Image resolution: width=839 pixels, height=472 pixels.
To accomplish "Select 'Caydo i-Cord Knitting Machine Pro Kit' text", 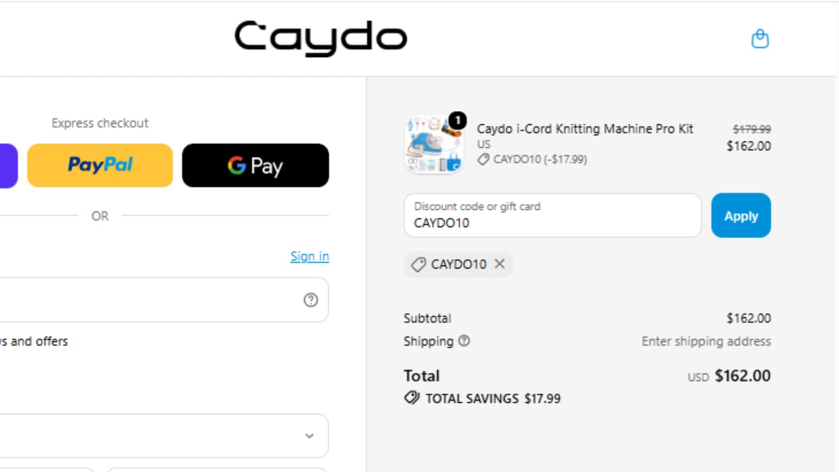I will point(585,129).
